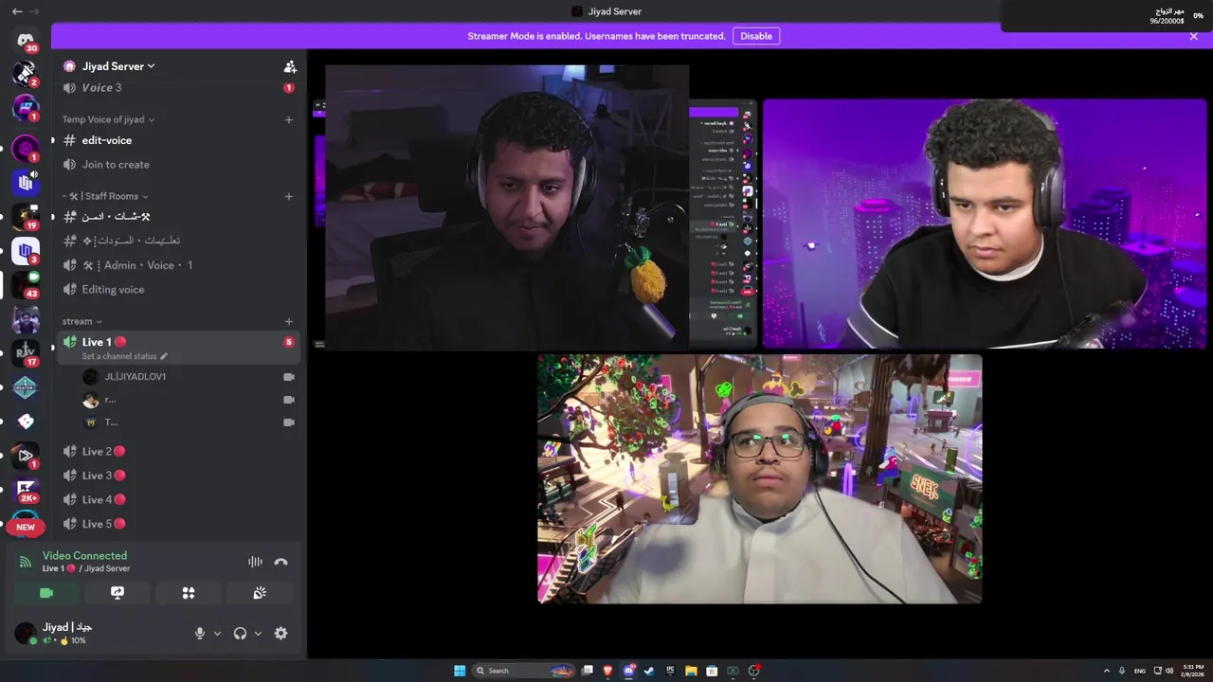The width and height of the screenshot is (1213, 682).
Task: Open Discord home with 30 notifications badge
Action: coord(26,41)
